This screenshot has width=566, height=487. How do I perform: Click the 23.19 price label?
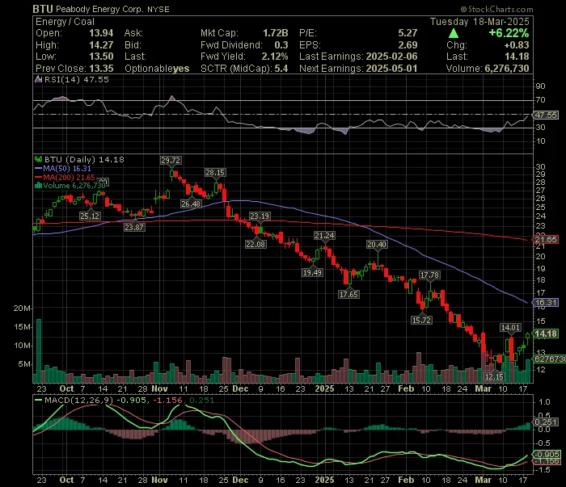tap(260, 216)
